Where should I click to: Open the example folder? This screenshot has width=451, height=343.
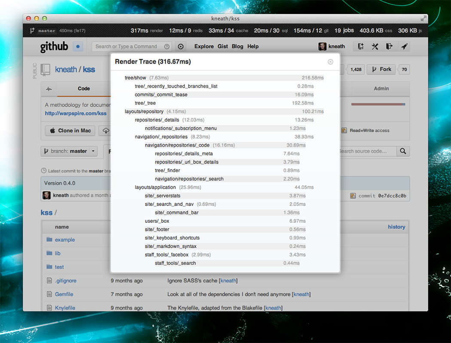click(65, 240)
